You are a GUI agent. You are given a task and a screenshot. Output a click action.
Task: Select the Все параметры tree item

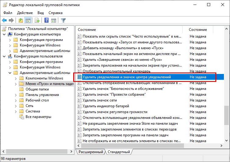[x=38, y=117]
